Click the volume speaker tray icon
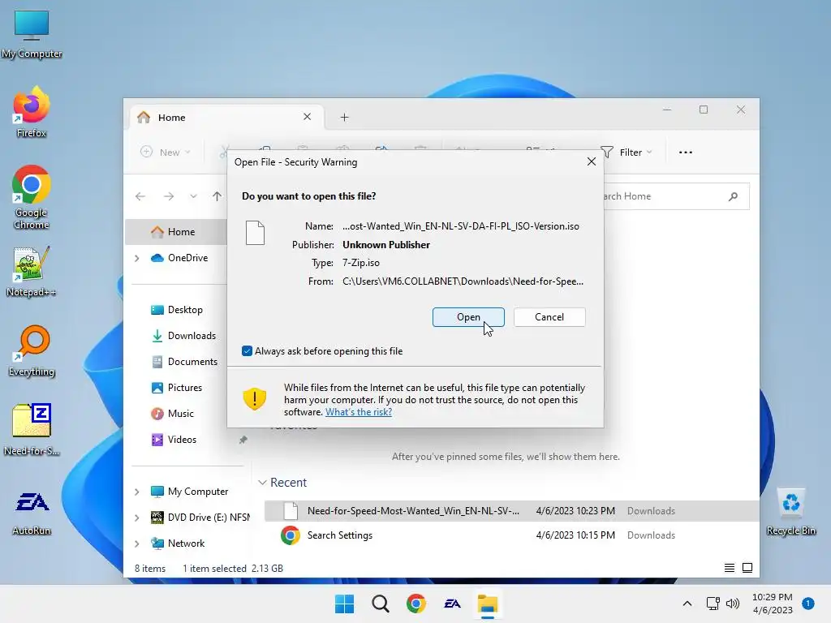Viewport: 831px width, 623px height. [733, 604]
